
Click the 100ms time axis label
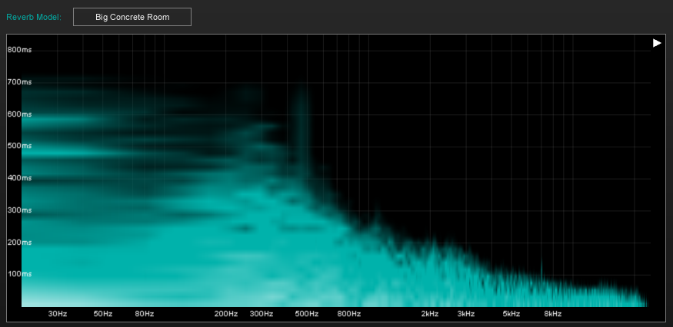pos(20,274)
